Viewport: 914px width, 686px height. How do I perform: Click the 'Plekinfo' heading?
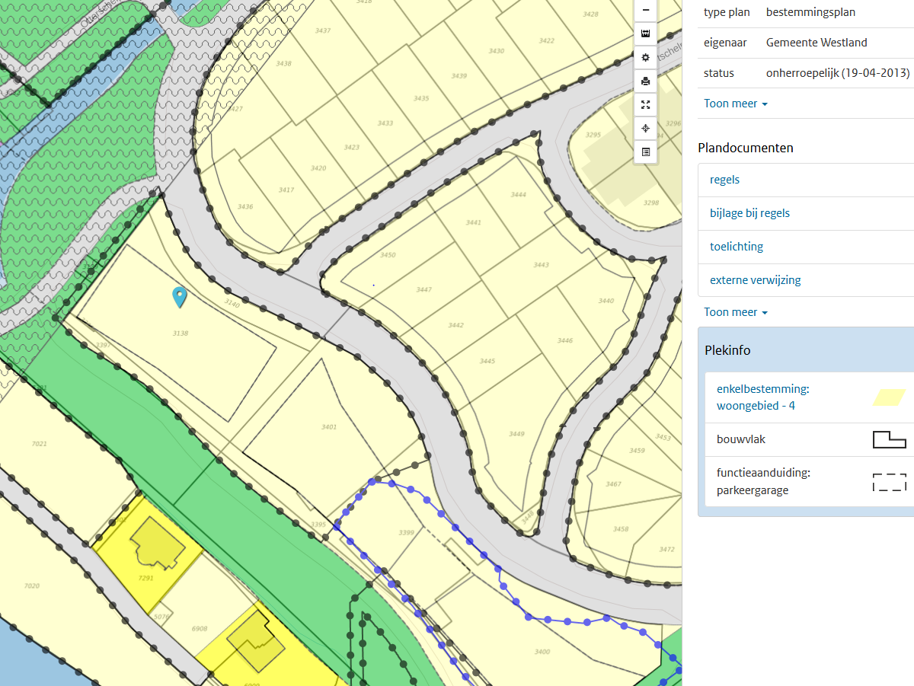pos(727,350)
